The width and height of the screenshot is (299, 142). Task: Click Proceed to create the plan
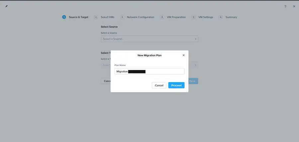[176, 85]
